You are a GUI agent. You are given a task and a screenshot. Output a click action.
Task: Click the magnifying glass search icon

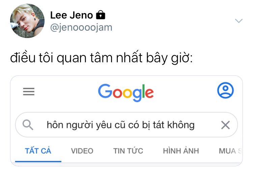pos(28,125)
